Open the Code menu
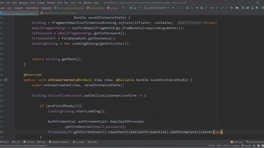This screenshot has height=148, width=264. coord(32,3)
